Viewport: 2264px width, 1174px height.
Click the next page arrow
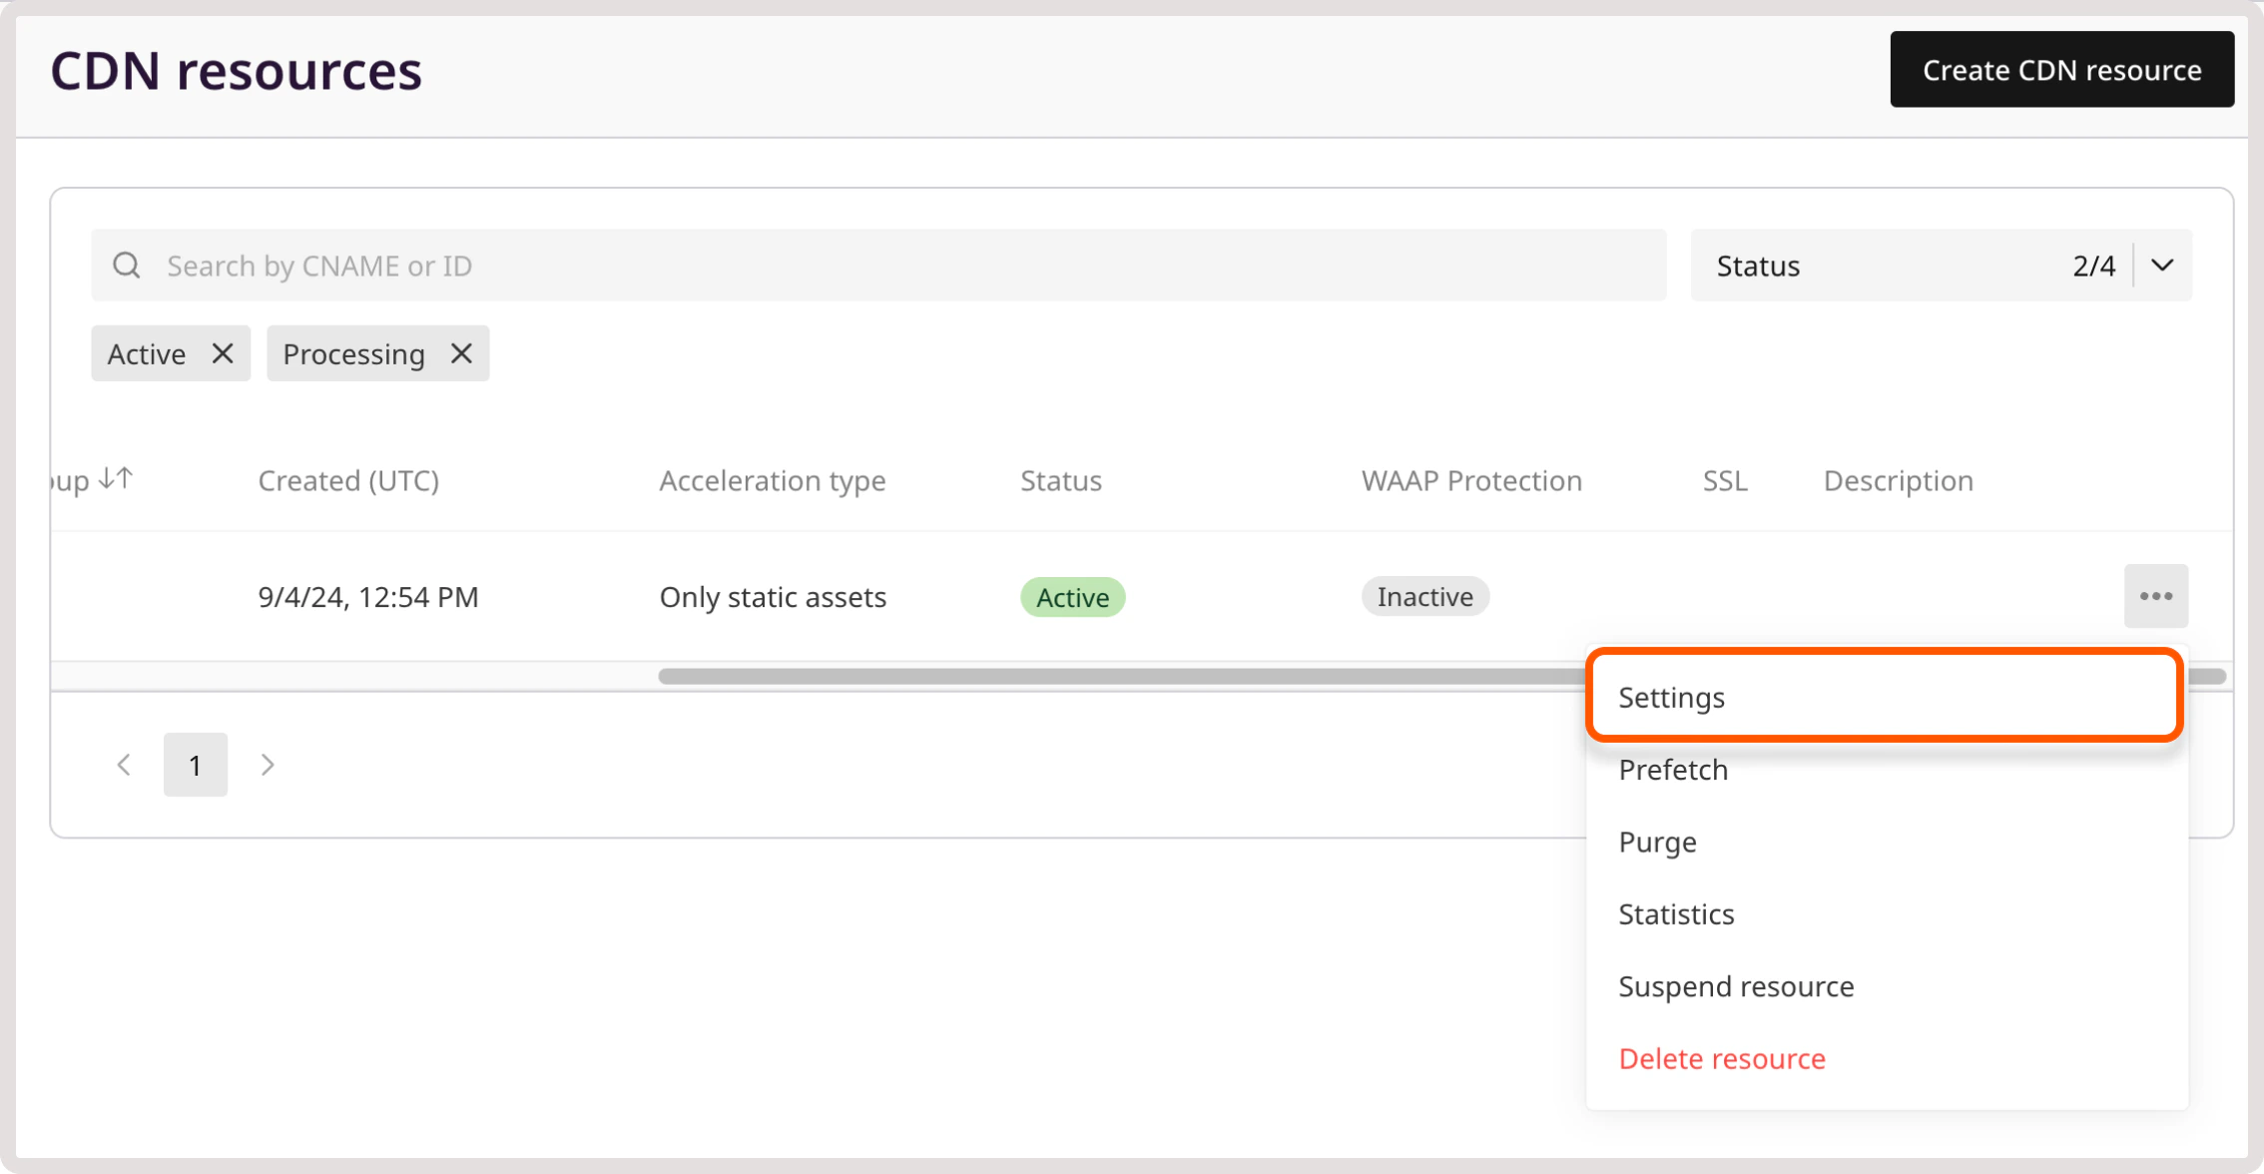[x=268, y=764]
